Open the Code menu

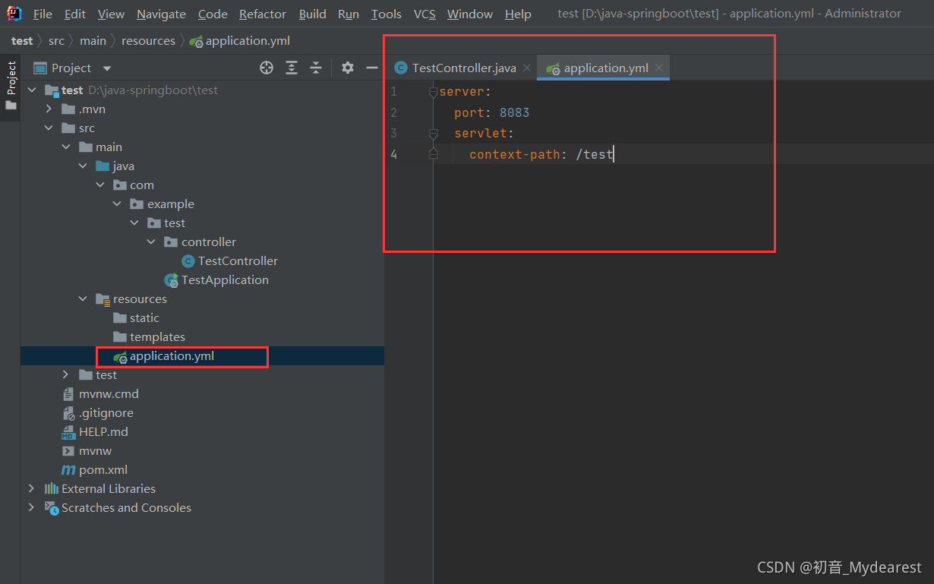(213, 14)
